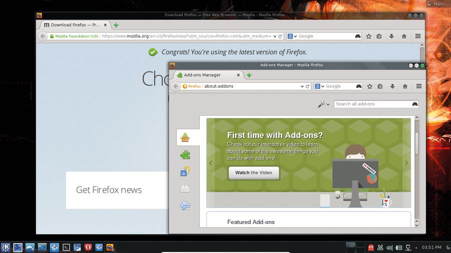The image size is (451, 253).
Task: Select the Add-ons Manager tab
Action: point(208,75)
